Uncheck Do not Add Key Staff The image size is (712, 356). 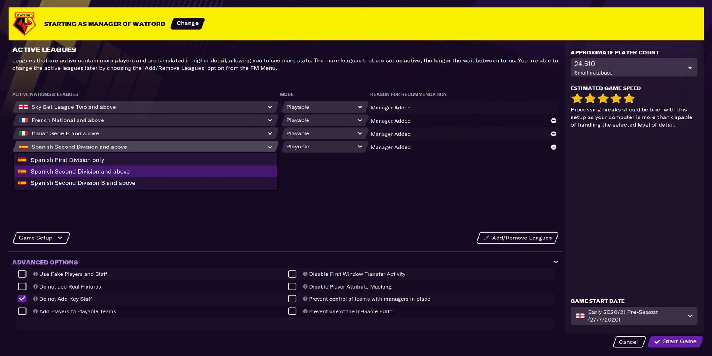[x=22, y=299]
